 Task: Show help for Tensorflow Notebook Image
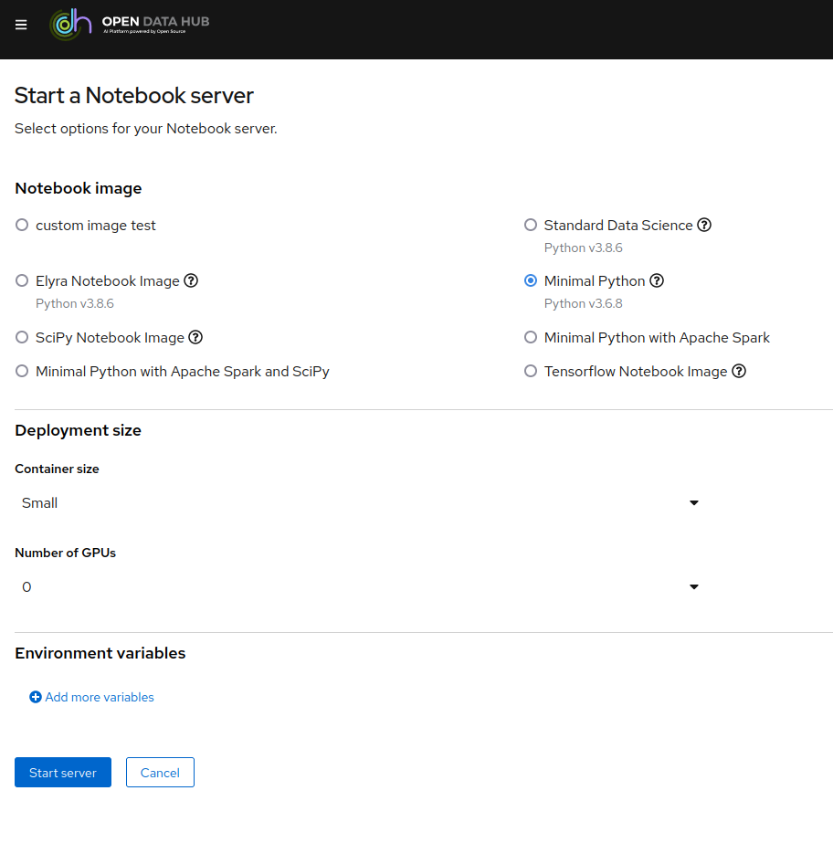(x=739, y=371)
